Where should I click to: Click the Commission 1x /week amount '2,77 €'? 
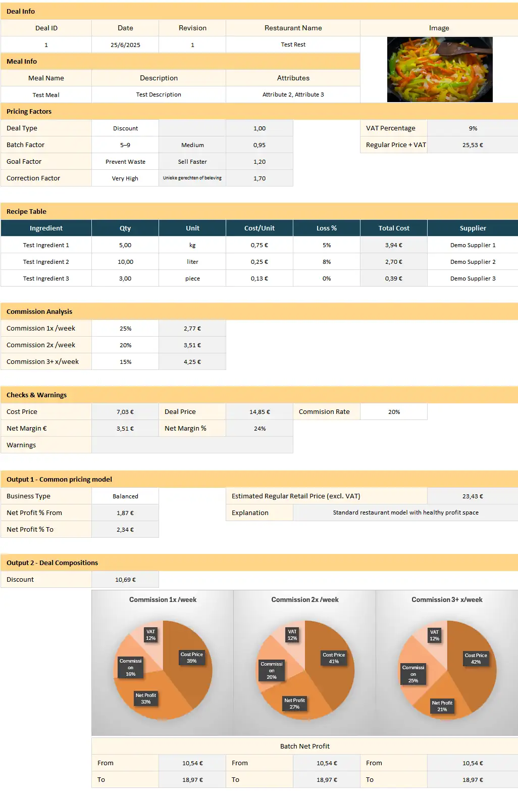click(192, 329)
